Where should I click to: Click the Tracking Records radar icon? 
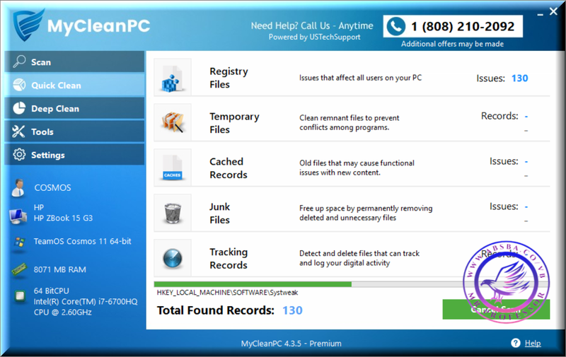click(173, 258)
